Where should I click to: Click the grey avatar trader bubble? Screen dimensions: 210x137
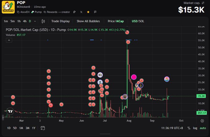(x=100, y=82)
